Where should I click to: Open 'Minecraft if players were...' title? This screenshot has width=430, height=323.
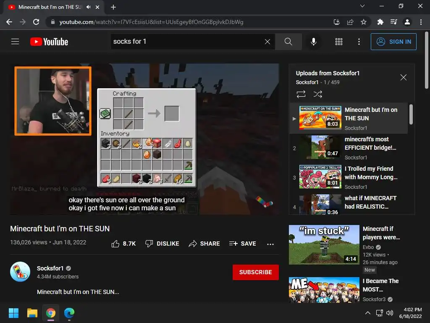tap(381, 233)
